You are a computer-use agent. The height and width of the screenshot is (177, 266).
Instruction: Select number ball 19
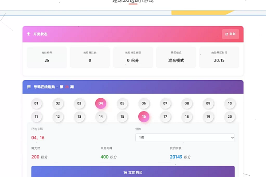[208, 116]
